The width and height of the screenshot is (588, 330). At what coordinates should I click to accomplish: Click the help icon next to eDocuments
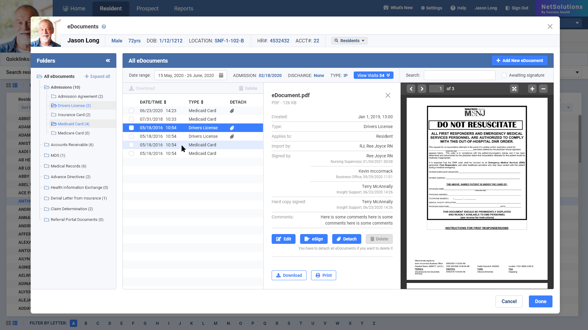[x=104, y=27]
